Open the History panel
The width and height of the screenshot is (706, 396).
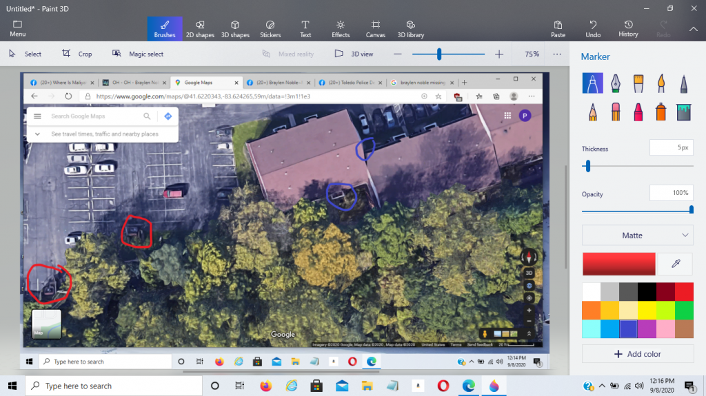coord(628,28)
